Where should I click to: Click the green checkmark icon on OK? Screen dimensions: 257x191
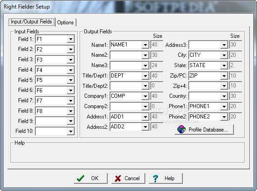(81, 178)
